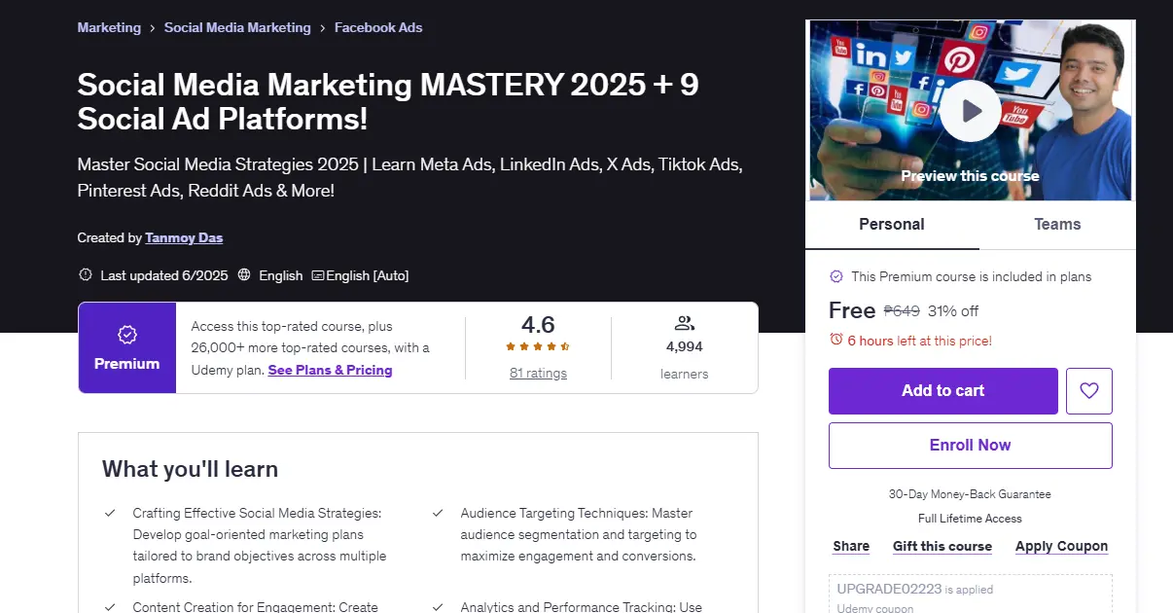Click the 4,994 learners count
The width and height of the screenshot is (1173, 613).
tap(684, 346)
